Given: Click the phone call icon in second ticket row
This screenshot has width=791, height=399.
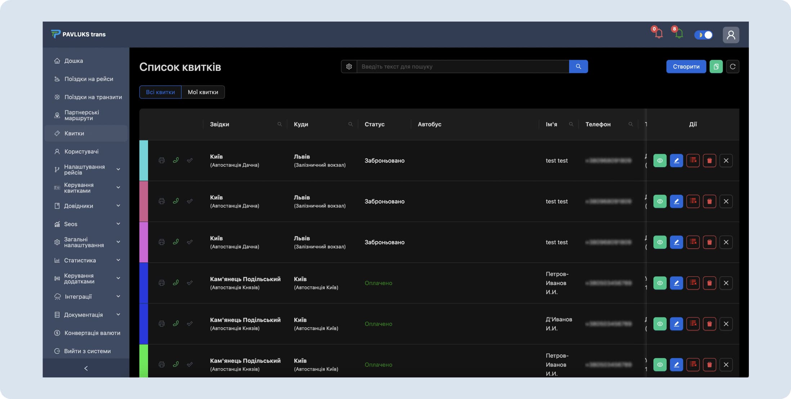Looking at the screenshot, I should pyautogui.click(x=176, y=201).
